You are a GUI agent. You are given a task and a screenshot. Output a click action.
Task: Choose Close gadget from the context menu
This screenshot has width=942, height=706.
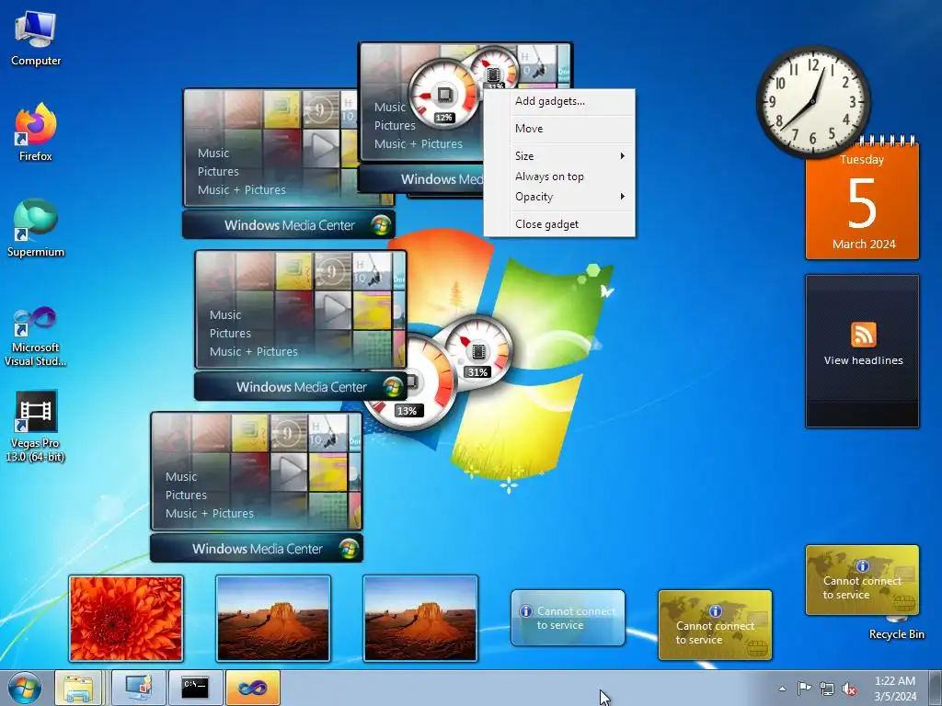559,224
